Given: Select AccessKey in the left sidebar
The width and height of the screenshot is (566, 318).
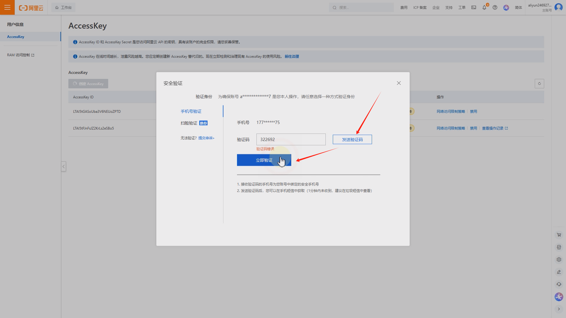Looking at the screenshot, I should pyautogui.click(x=30, y=37).
